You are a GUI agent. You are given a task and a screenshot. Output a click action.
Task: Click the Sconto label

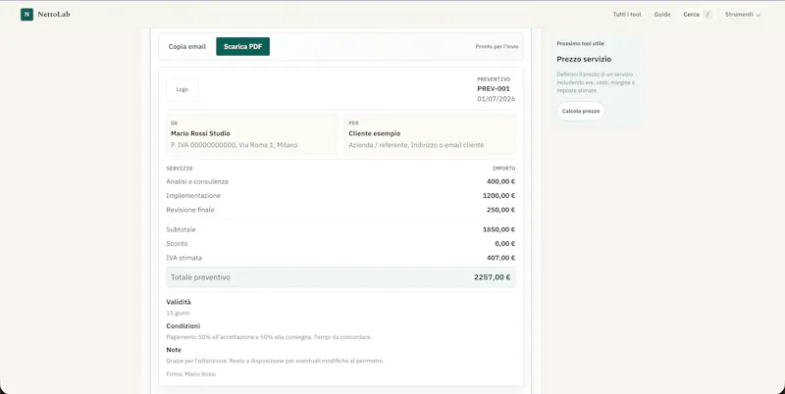[177, 243]
